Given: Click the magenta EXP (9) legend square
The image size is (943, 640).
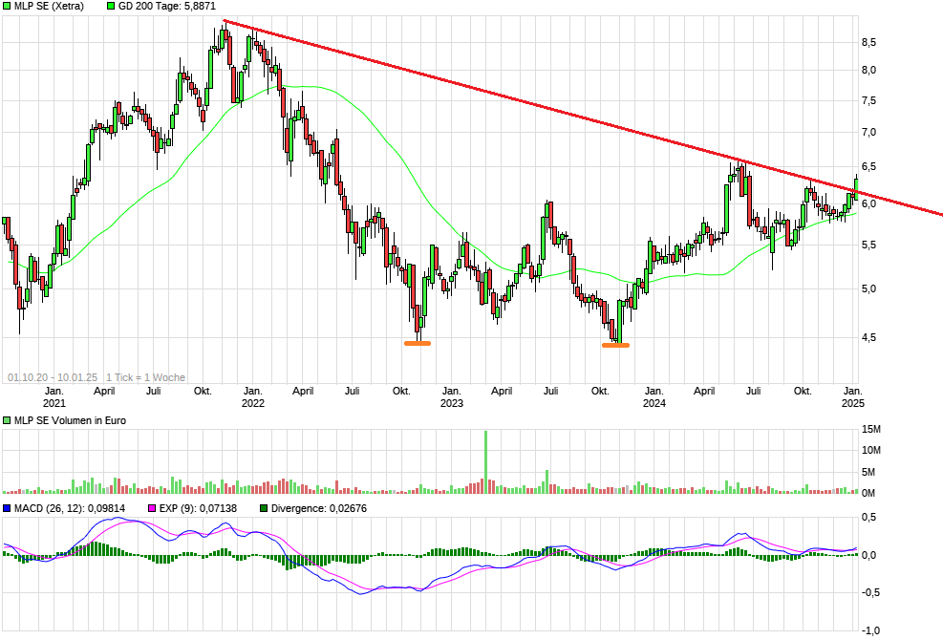Looking at the screenshot, I should click(152, 508).
